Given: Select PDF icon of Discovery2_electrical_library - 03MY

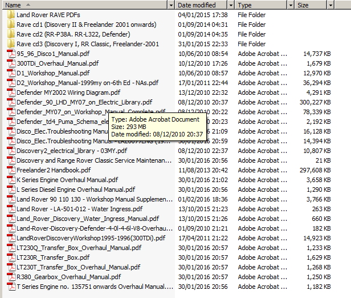Looking at the screenshot, I should [x=11, y=151].
